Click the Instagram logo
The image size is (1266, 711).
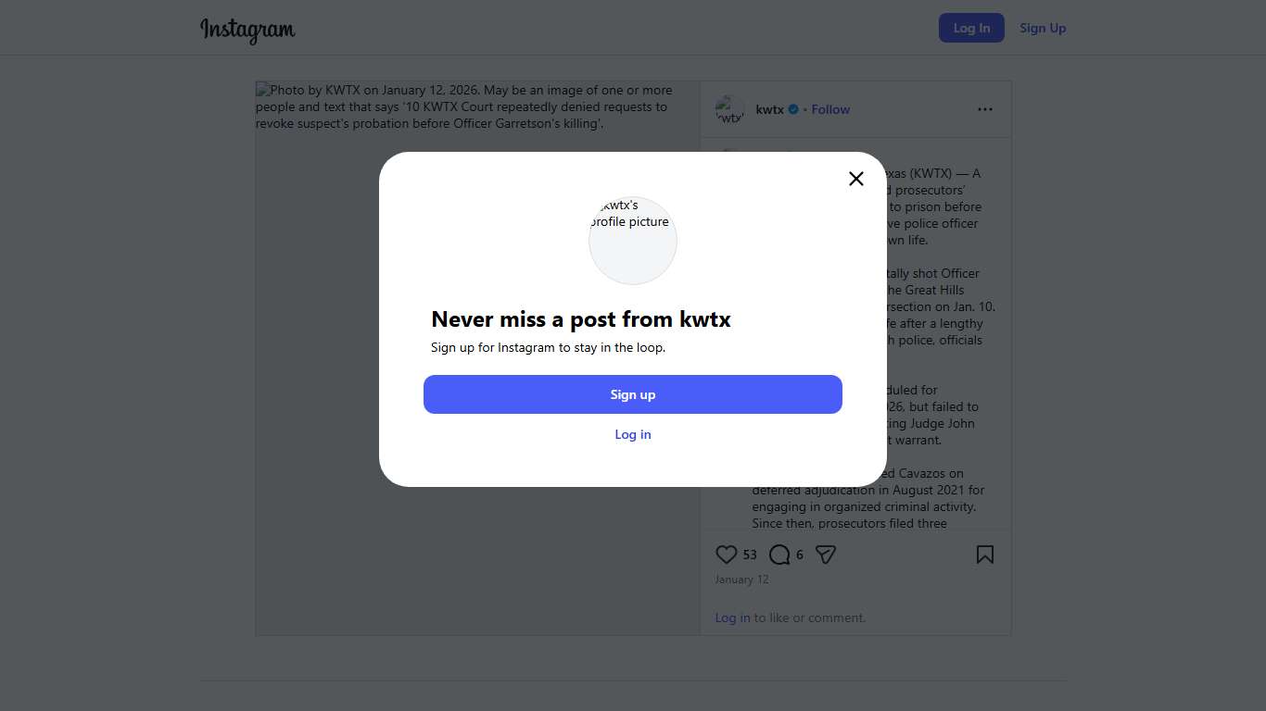point(247,29)
